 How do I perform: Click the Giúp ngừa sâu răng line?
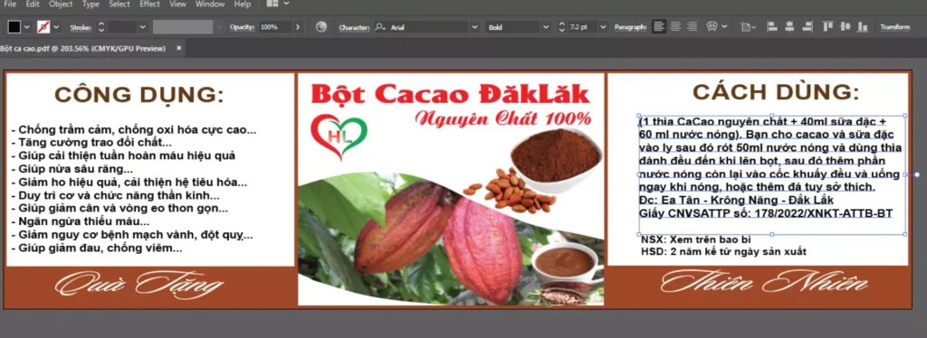pos(72,169)
